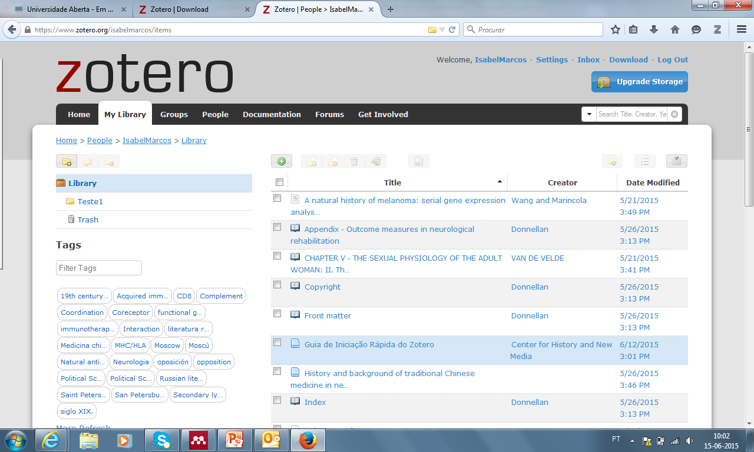
Task: Open the Forums nav tab
Action: [329, 115]
